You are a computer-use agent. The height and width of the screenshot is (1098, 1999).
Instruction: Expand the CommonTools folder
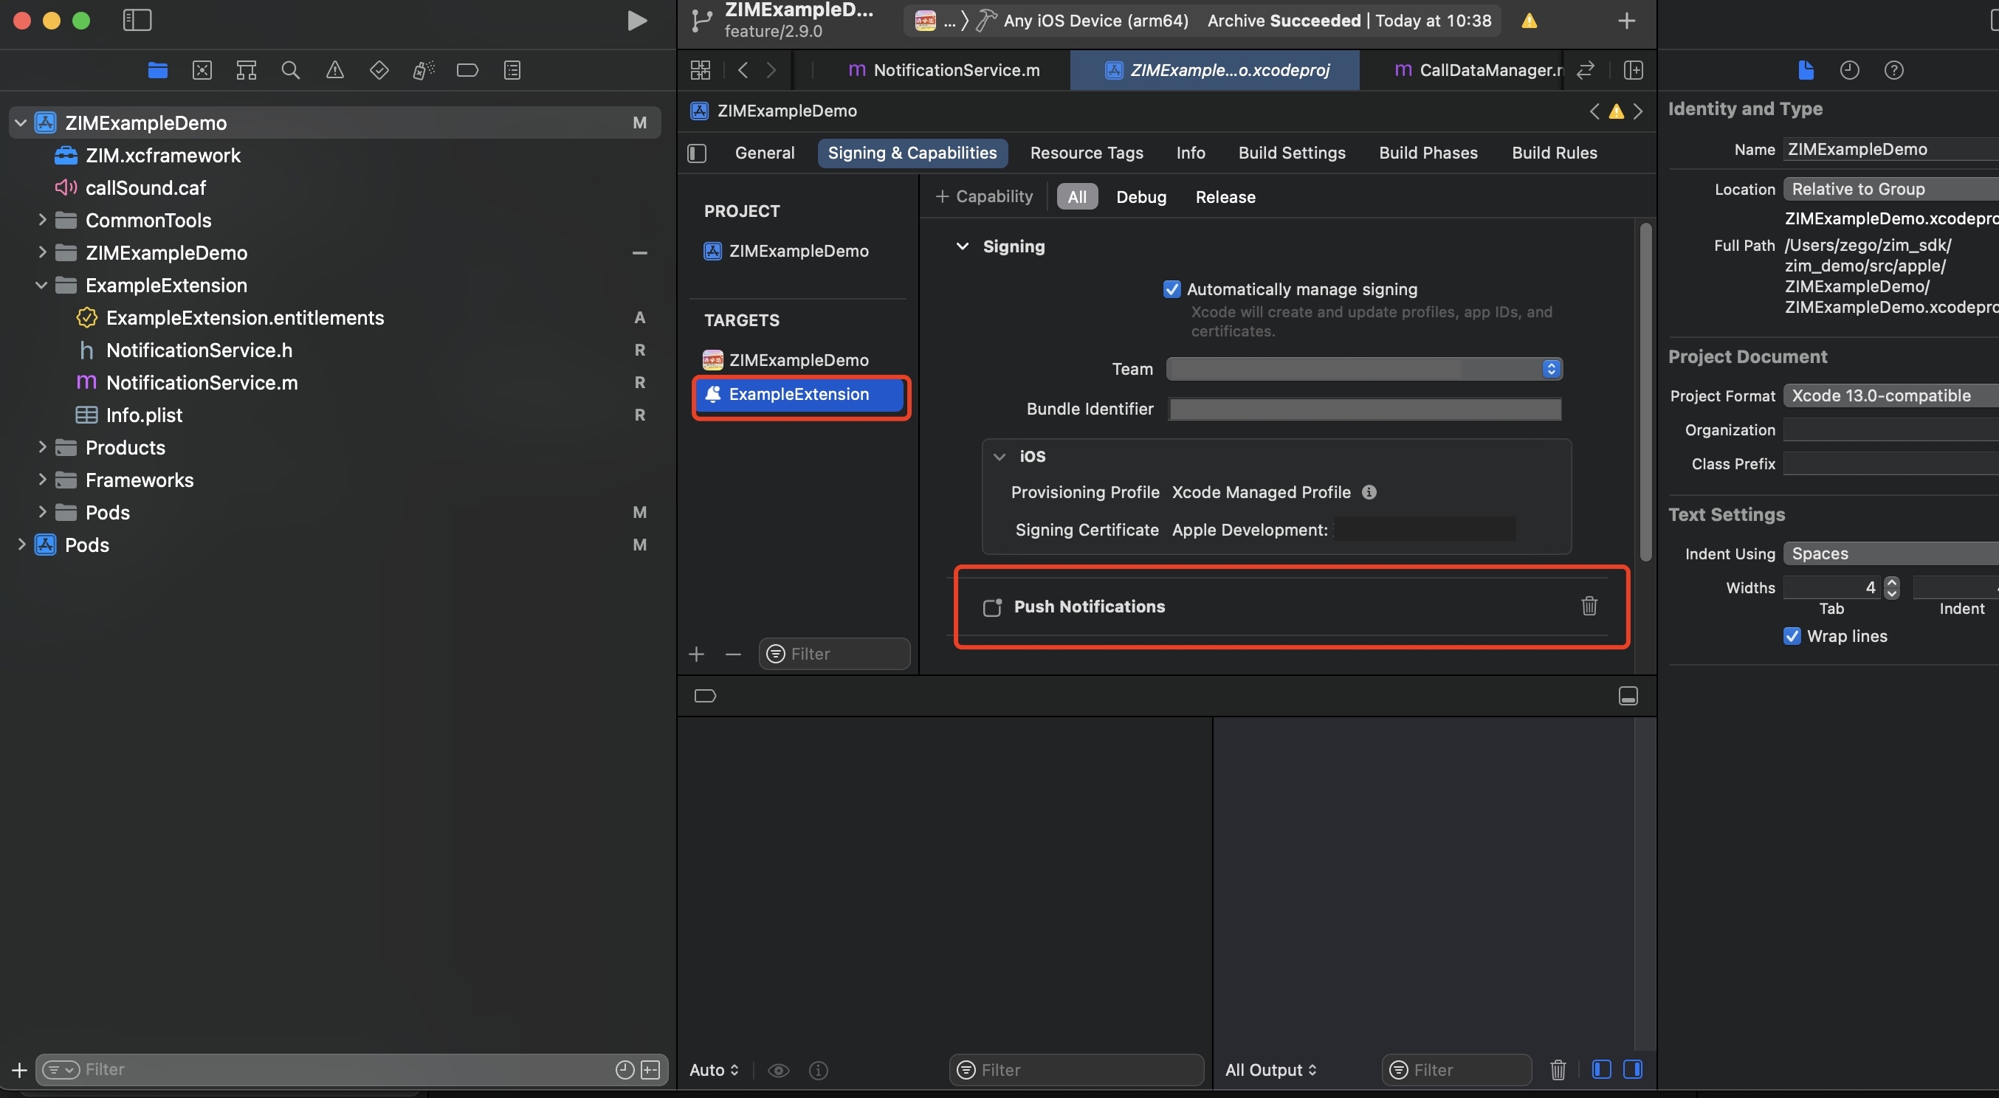[42, 221]
